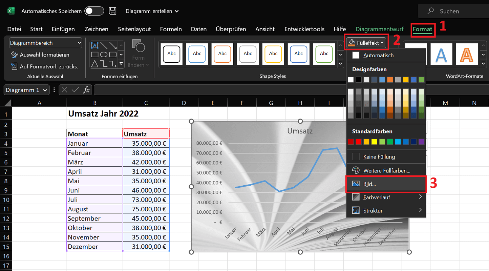Select row header 16
Viewport: 489px width, 271px height.
pos(6,256)
